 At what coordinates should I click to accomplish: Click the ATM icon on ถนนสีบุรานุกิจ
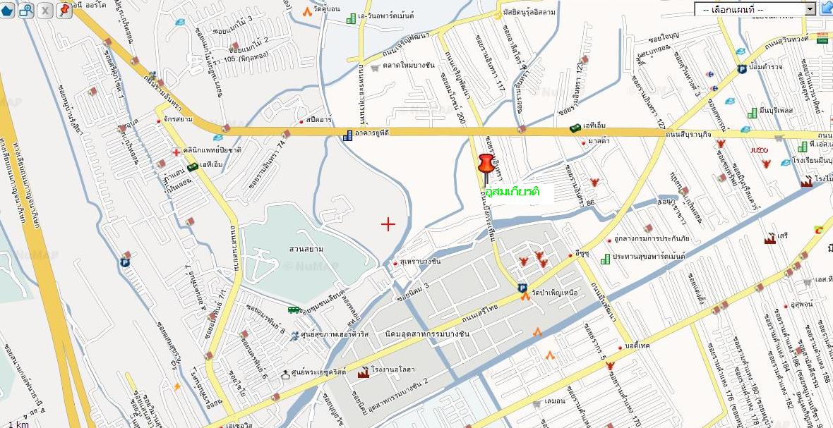click(576, 128)
